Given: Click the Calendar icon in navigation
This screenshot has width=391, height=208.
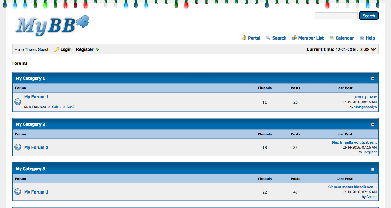Looking at the screenshot, I should [x=331, y=38].
